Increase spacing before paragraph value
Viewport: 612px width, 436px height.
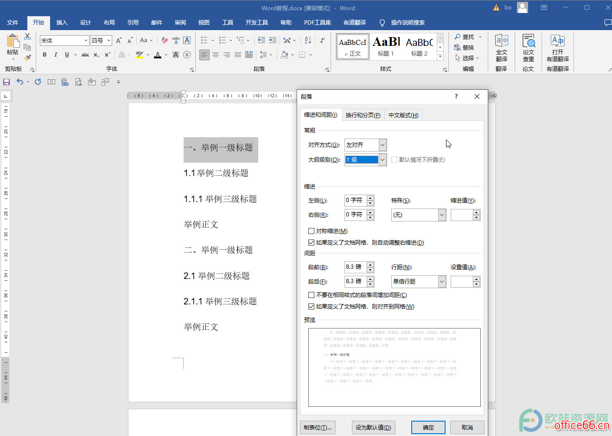[x=370, y=265]
